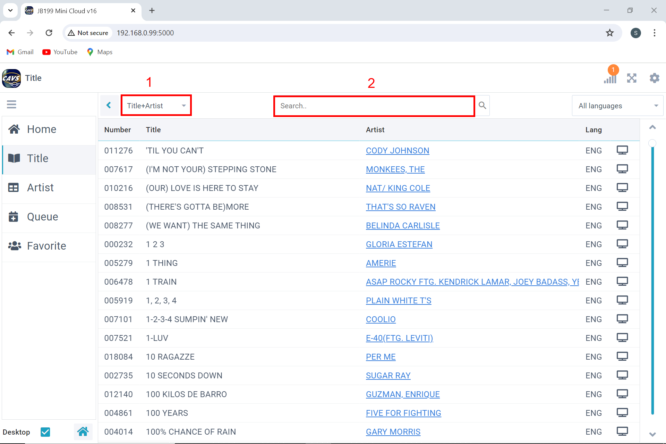Click monitor icon for 100 KILOS DE BARRO
666x444 pixels.
pyautogui.click(x=622, y=394)
